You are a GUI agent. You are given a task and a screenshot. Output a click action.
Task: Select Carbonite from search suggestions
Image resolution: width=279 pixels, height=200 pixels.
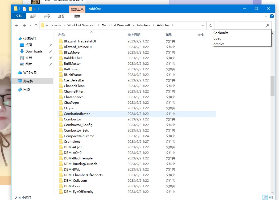(221, 33)
